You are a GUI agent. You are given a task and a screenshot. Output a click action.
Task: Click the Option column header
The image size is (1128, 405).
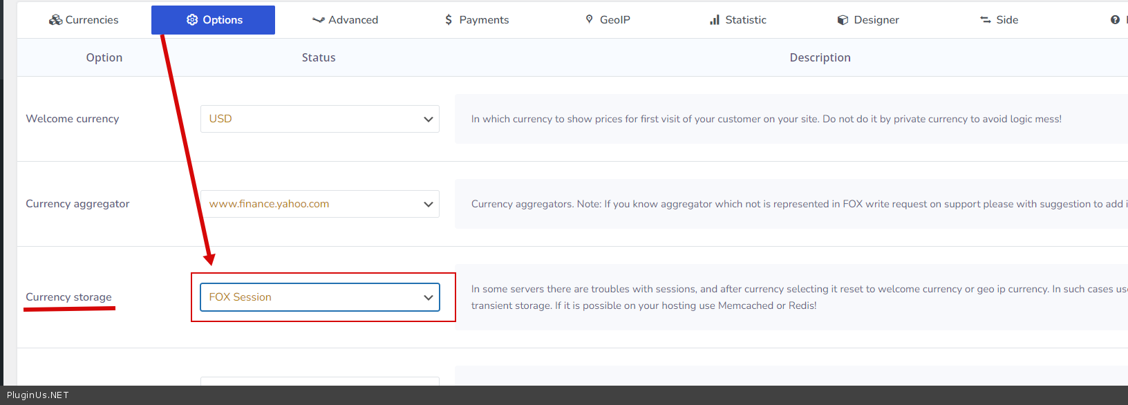pyautogui.click(x=104, y=57)
